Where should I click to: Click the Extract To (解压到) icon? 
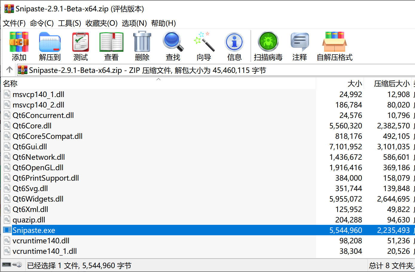point(50,46)
